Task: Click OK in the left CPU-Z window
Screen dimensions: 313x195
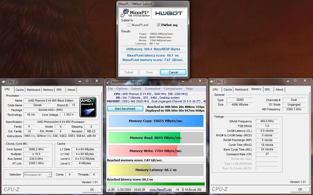Action: (92, 190)
